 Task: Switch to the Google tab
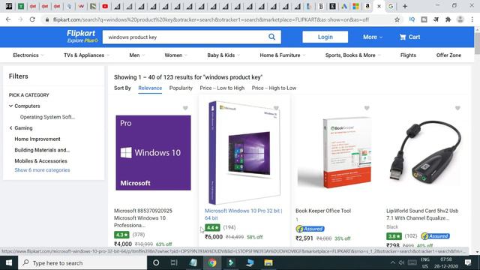pyautogui.click(x=391, y=6)
